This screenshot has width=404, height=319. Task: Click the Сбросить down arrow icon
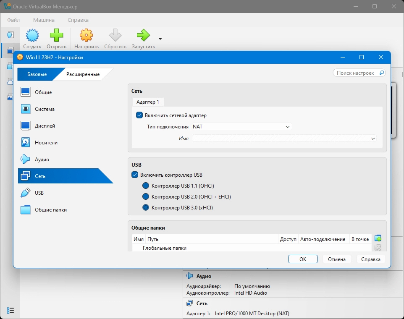point(115,35)
